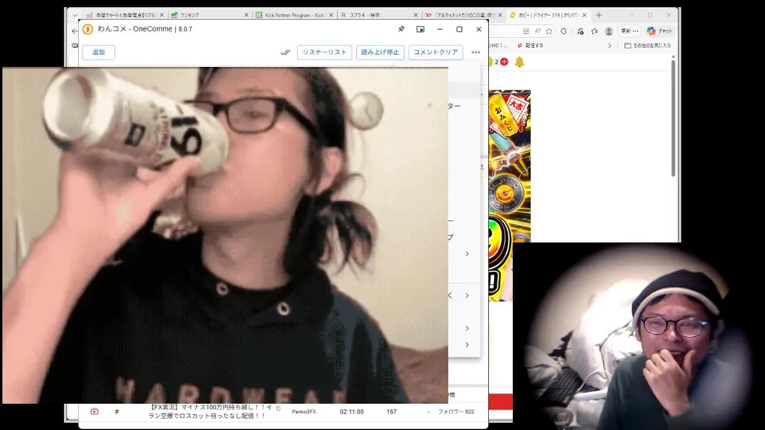Click the 更新 update button in browser

pos(629,31)
